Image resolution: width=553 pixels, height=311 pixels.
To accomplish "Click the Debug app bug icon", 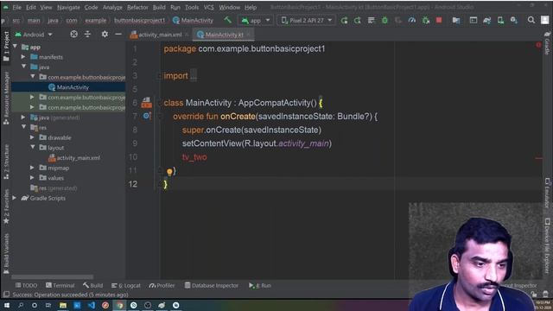I will click(x=385, y=21).
